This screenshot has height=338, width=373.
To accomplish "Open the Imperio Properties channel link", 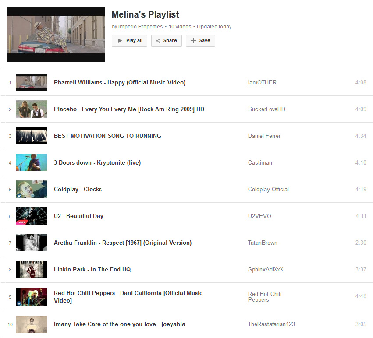I will pyautogui.click(x=140, y=27).
